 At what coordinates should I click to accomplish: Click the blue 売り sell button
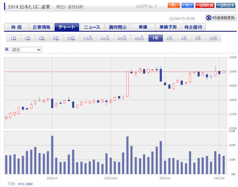click(x=188, y=6)
